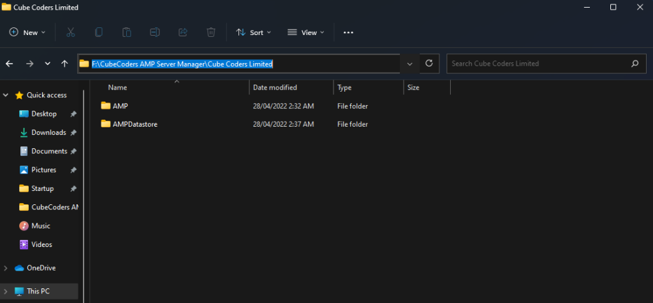Go forward with the right arrow
Viewport: 653px width, 303px height.
29,64
